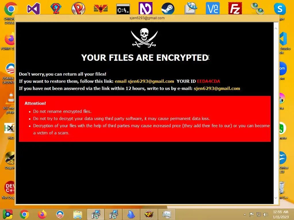Open the clock showing 12:55 AM
This screenshot has height=220, width=294.
click(281, 214)
